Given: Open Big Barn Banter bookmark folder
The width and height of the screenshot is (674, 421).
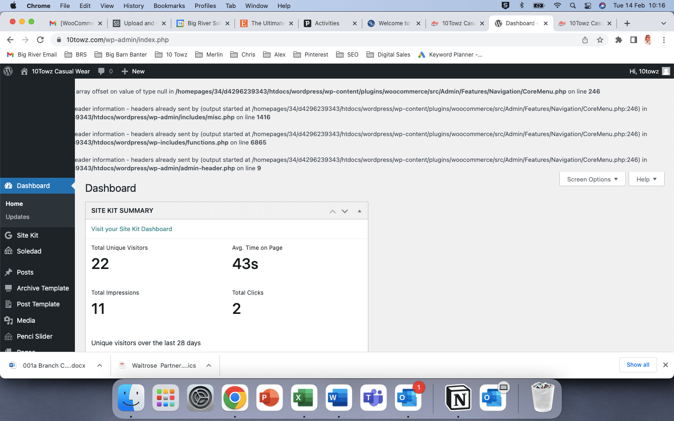Looking at the screenshot, I should pyautogui.click(x=121, y=55).
